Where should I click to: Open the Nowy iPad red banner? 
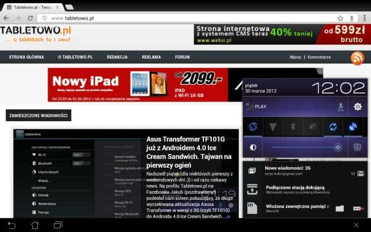138,85
